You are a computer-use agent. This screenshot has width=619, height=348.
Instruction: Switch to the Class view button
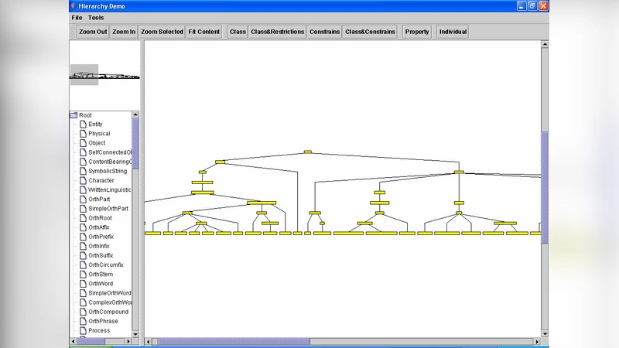(238, 32)
